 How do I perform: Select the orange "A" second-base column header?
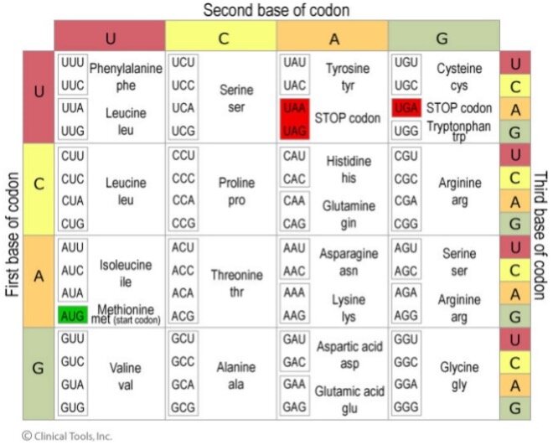point(333,37)
